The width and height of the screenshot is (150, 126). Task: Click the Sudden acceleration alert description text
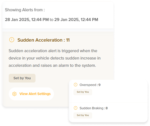click(x=55, y=58)
